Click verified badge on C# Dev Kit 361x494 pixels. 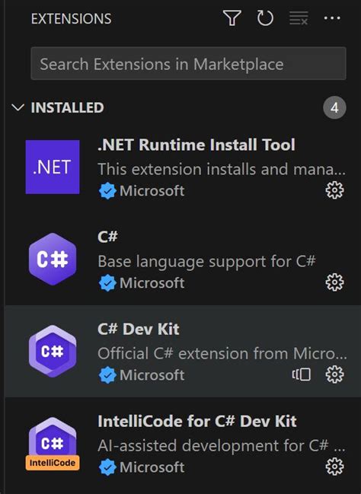pos(107,375)
